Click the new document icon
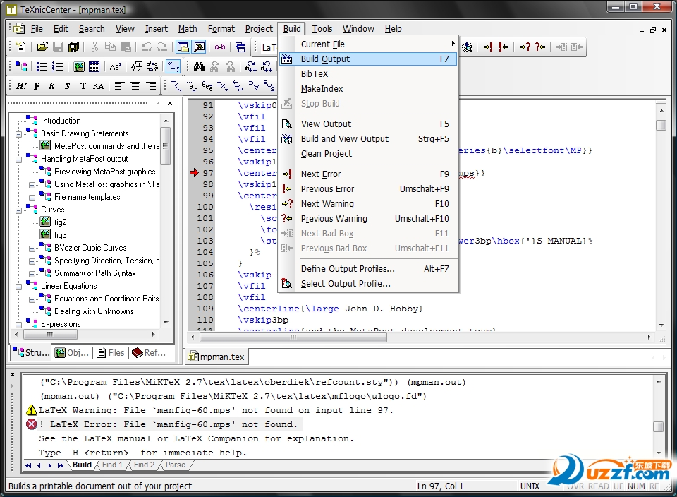 20,47
